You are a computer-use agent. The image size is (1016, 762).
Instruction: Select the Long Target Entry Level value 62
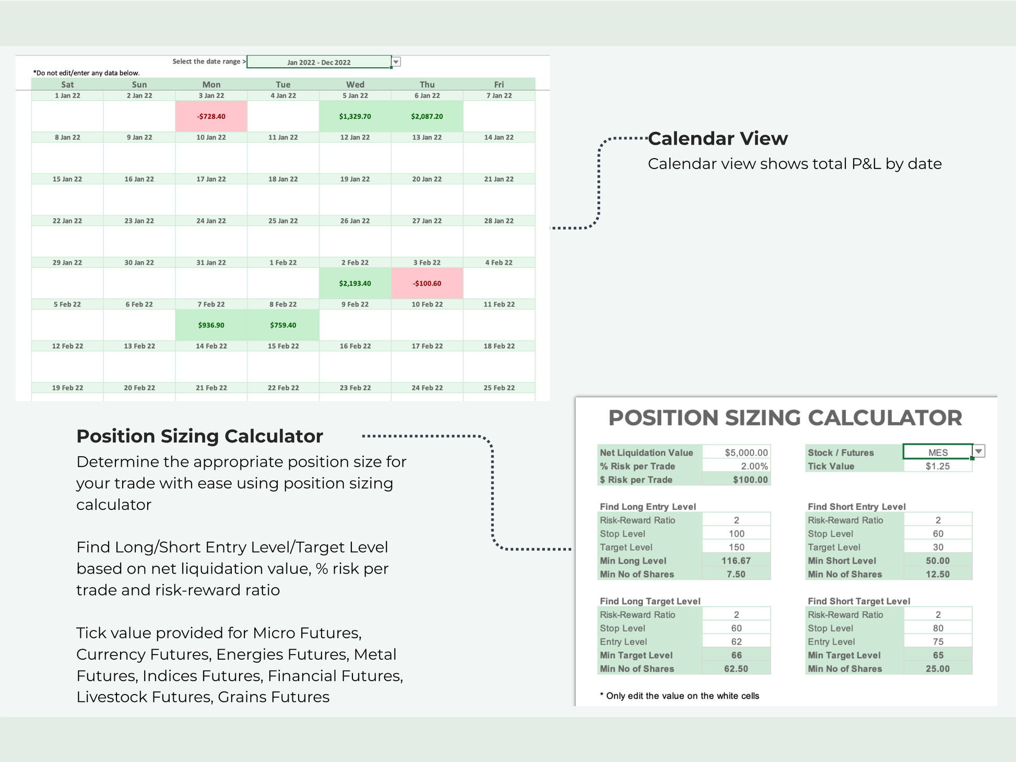tap(736, 641)
